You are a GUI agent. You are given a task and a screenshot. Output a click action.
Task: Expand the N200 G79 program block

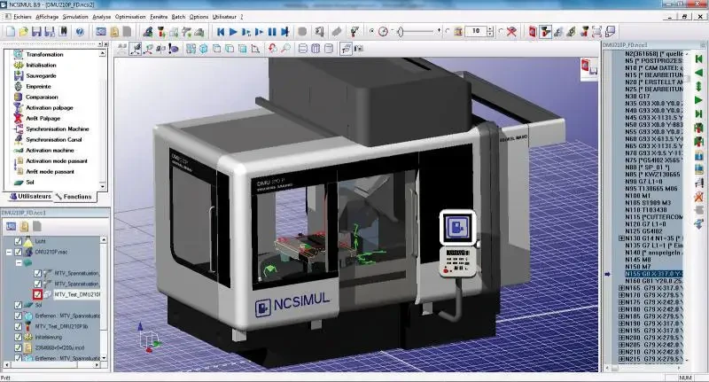[621, 338]
